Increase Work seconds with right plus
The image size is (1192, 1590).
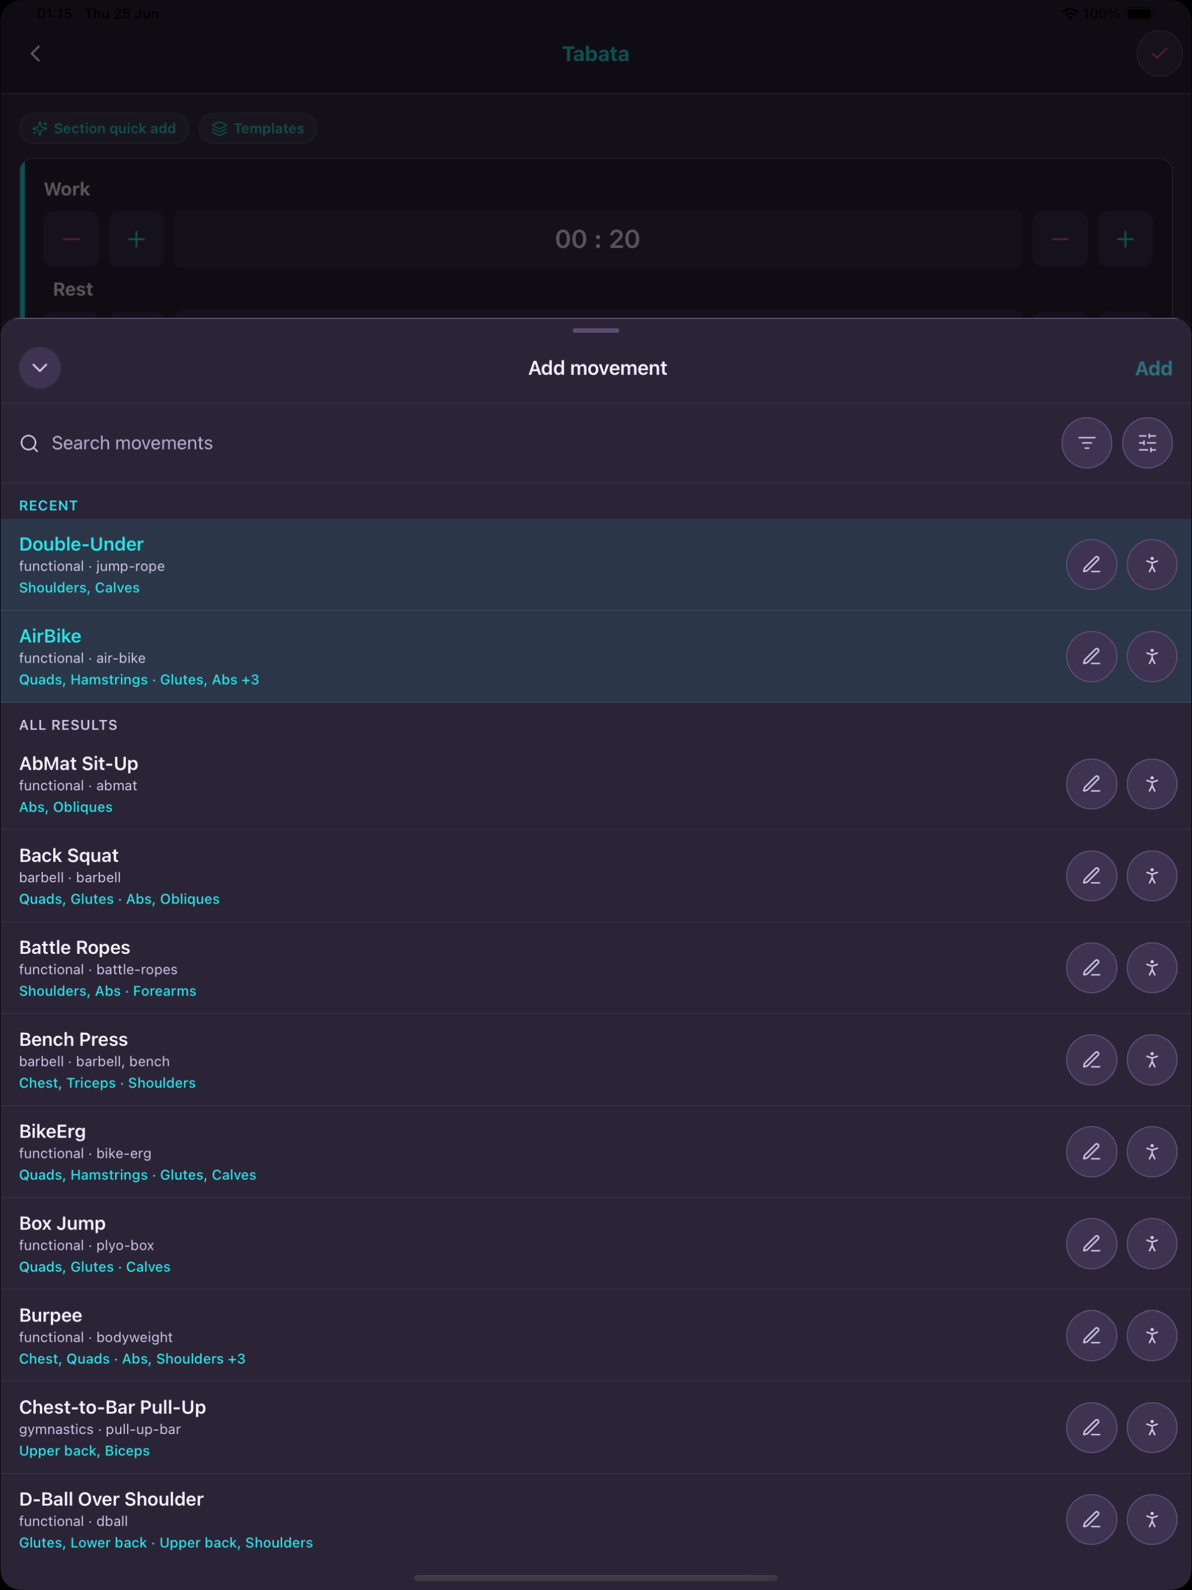tap(1125, 239)
